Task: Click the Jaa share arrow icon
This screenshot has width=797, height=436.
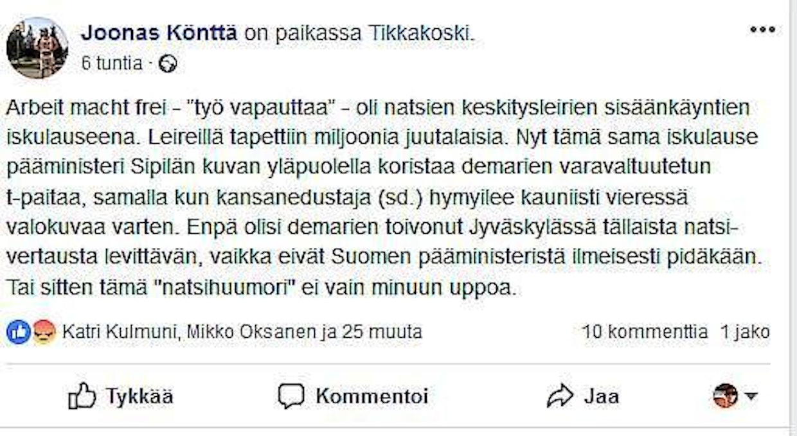Action: (559, 396)
